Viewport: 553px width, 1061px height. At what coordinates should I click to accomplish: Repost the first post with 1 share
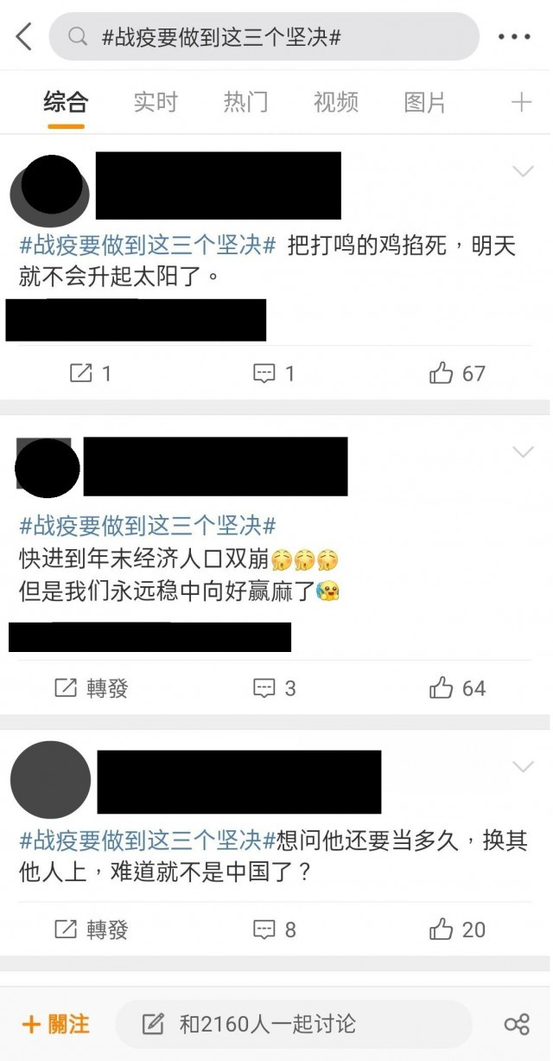coord(90,374)
